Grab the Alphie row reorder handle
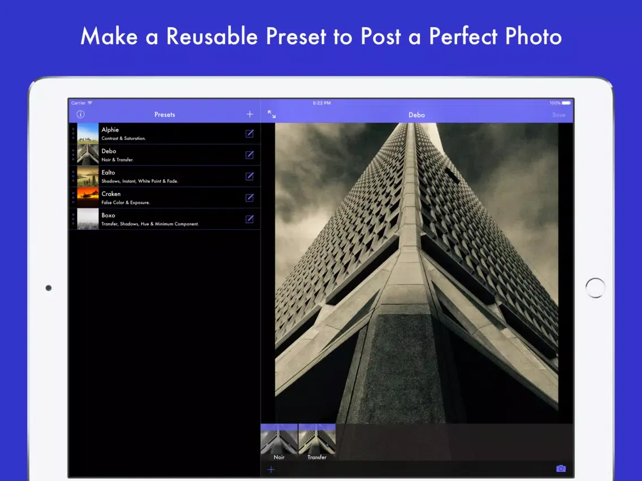The image size is (642, 481). [x=73, y=133]
